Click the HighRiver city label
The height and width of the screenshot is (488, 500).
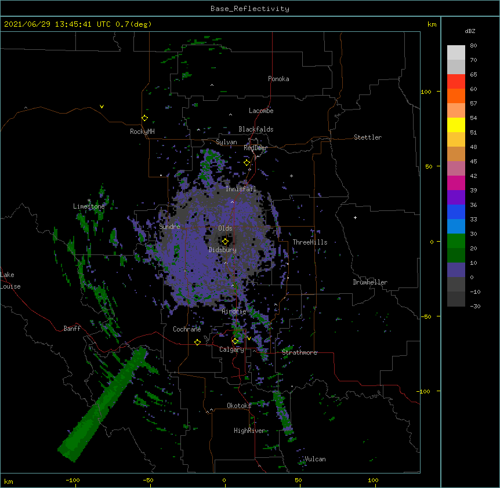pos(249,431)
